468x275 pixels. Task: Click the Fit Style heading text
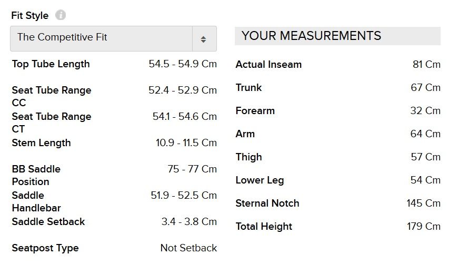click(30, 16)
